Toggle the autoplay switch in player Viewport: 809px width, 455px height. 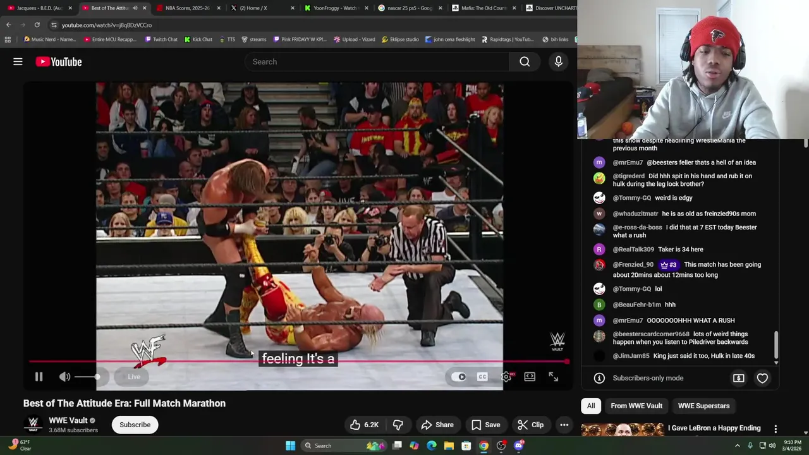(x=459, y=377)
